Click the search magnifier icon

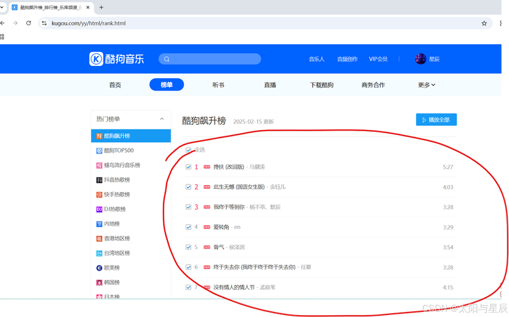pos(167,59)
